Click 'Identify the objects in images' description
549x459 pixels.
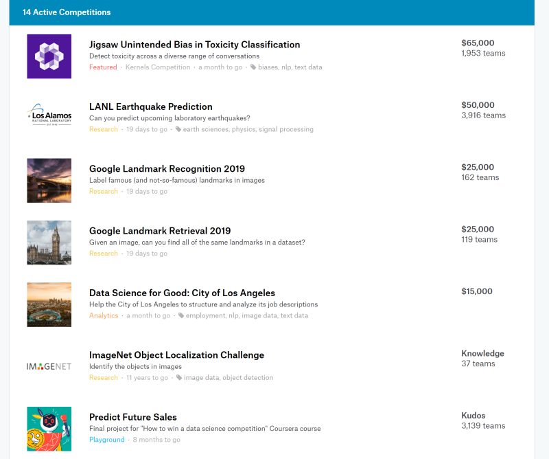click(x=135, y=366)
